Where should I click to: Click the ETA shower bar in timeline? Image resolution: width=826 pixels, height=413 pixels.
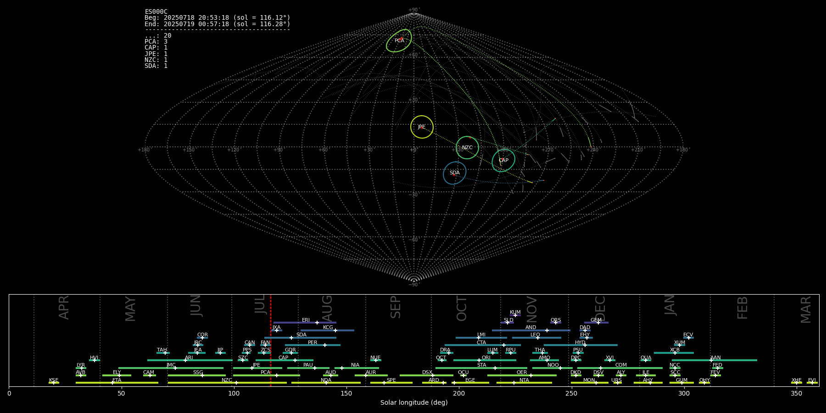(x=117, y=383)
